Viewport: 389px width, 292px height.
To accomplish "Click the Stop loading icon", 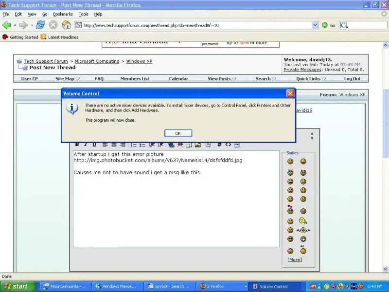I will click(53, 25).
